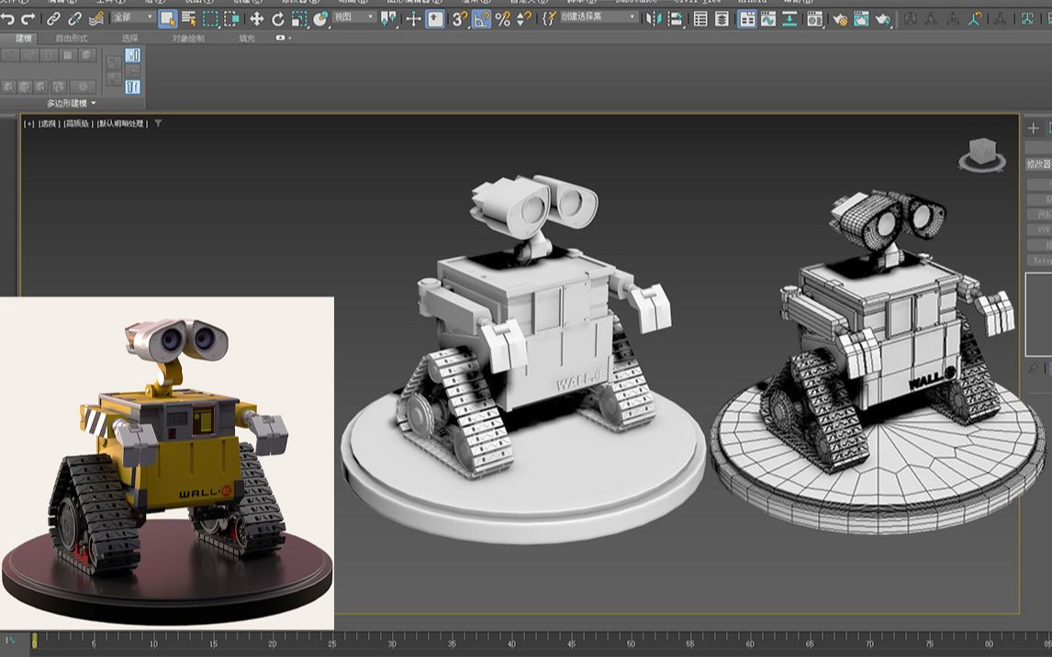Image resolution: width=1052 pixels, height=657 pixels.
Task: Open the Render Setup teapot icon
Action: pyautogui.click(x=840, y=18)
